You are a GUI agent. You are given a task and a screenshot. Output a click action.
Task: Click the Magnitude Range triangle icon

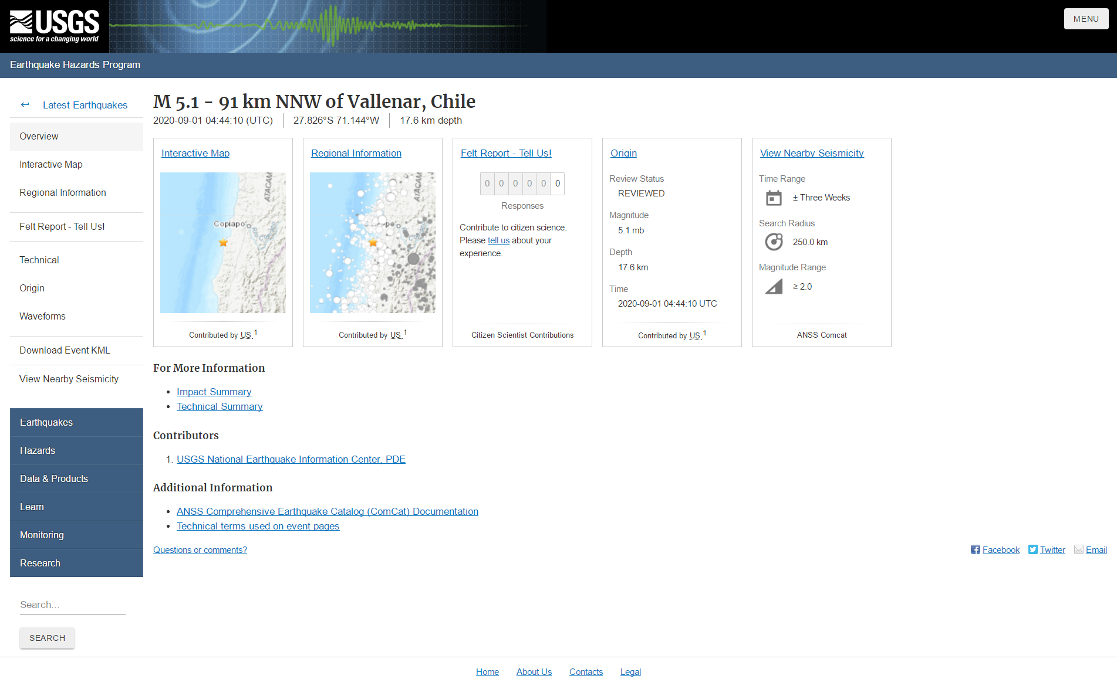pyautogui.click(x=774, y=287)
